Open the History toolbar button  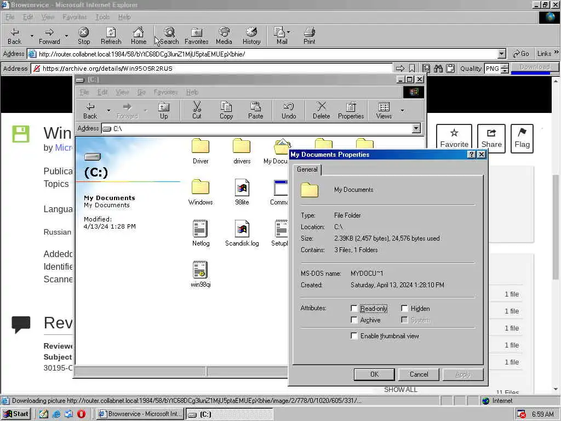(251, 36)
